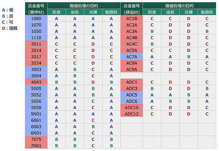Click the blue alloy cell 1080

pos(36,19)
